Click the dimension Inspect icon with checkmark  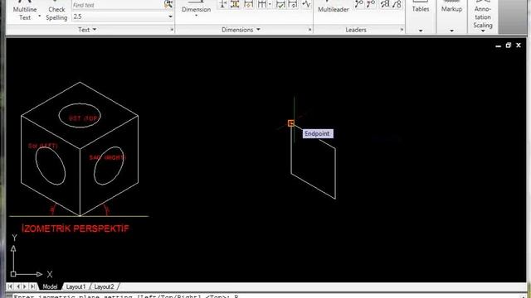coord(280,4)
